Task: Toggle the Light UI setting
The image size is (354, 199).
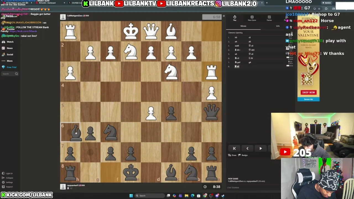Action: point(7,174)
